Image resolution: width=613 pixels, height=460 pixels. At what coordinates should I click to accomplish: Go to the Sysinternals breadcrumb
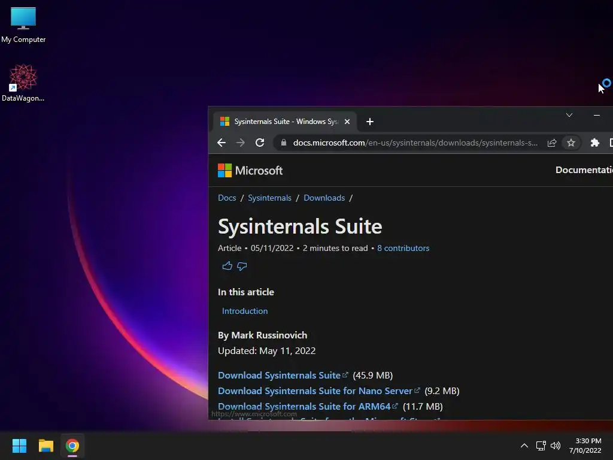(x=269, y=198)
